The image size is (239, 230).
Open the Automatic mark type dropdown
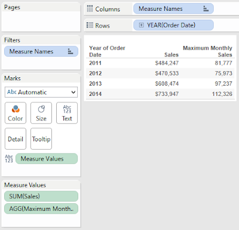click(41, 92)
